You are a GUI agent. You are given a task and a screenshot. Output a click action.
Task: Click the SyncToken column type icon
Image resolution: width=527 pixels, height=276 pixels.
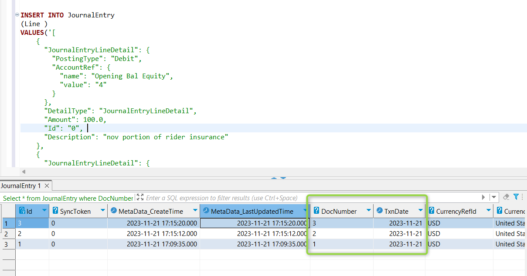click(55, 211)
